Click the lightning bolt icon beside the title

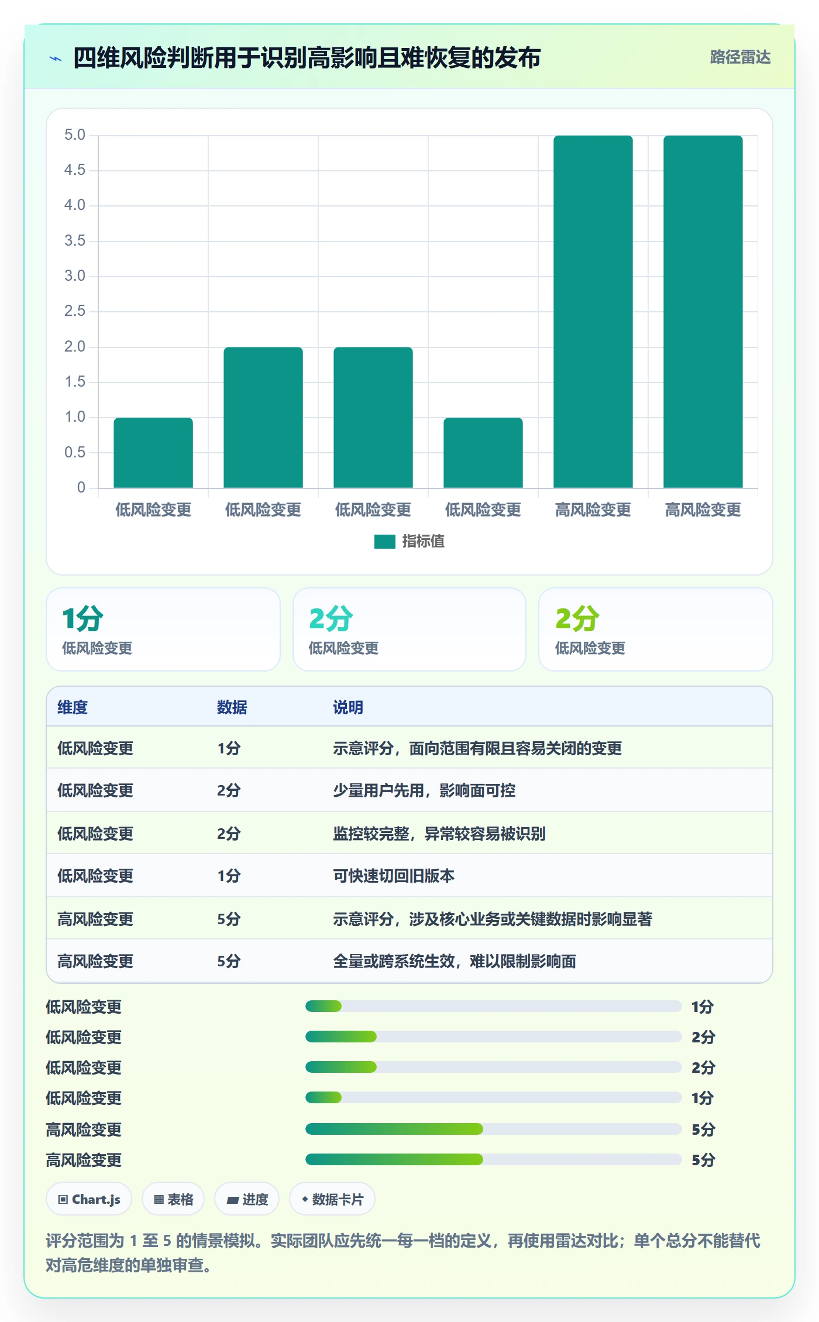pyautogui.click(x=56, y=58)
